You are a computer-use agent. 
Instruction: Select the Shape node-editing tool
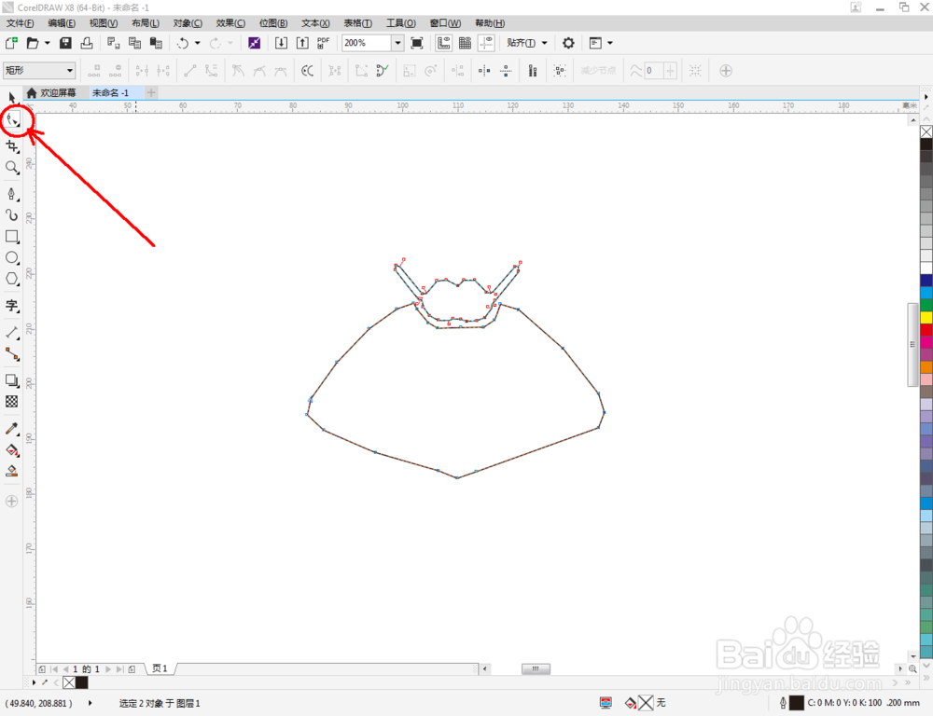12,120
